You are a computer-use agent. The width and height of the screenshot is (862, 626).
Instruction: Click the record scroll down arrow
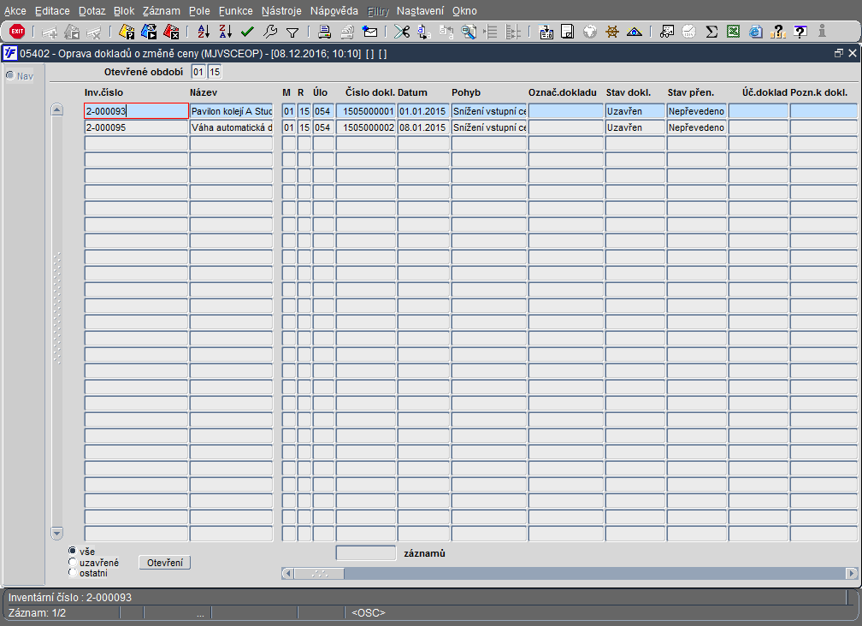coord(56,533)
